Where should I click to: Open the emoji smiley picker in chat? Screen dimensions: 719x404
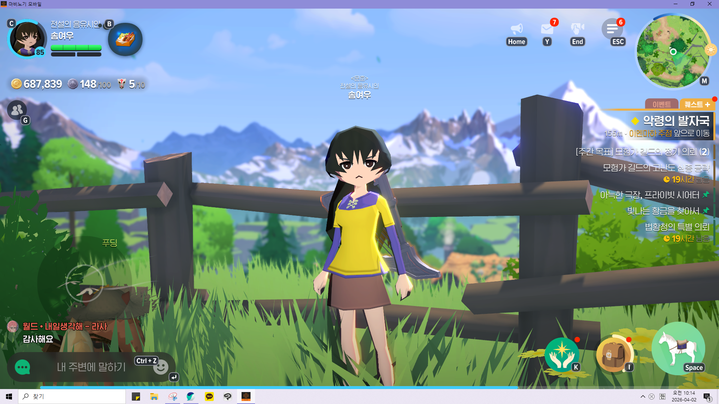(161, 367)
